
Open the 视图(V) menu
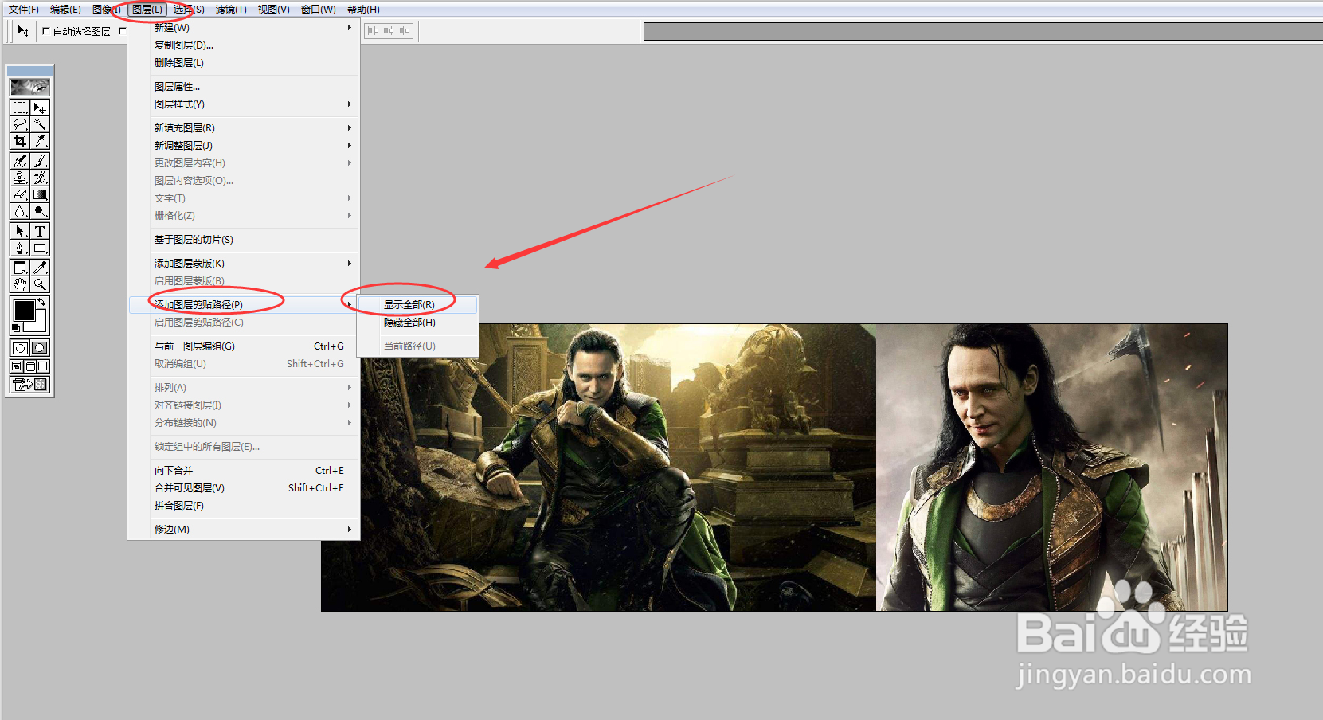click(x=273, y=10)
